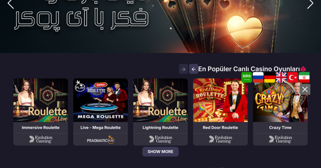This screenshot has width=321, height=168.
Task: Open the Mega Roulette game image
Action: [101, 100]
